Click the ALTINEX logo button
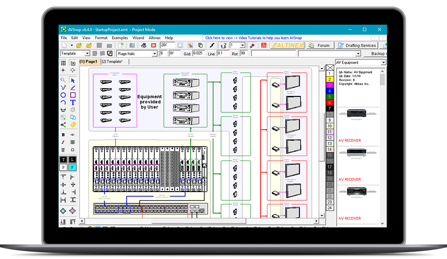Viewport: 447px width, 259px height. 287,45
